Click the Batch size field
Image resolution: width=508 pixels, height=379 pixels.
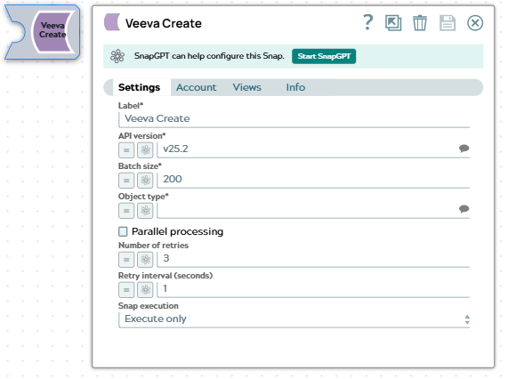click(x=313, y=180)
